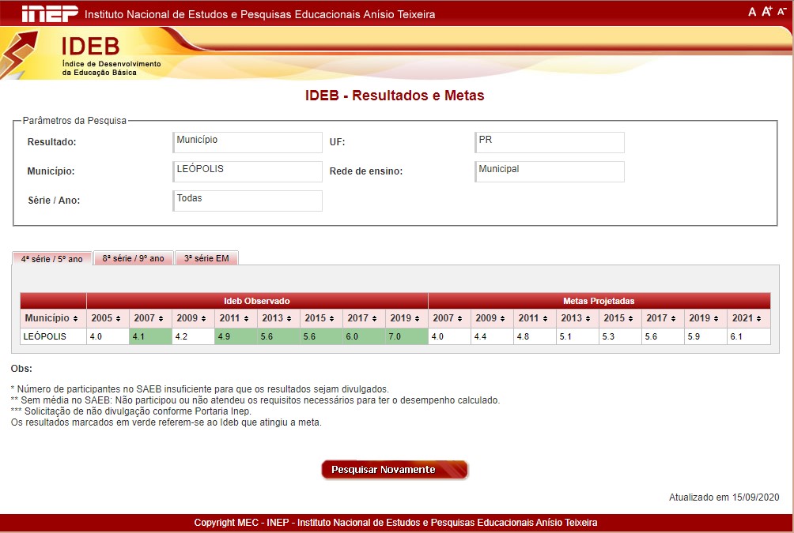Image resolution: width=794 pixels, height=533 pixels.
Task: Sort by Metas Projetadas 2019 arrow
Action: [716, 318]
